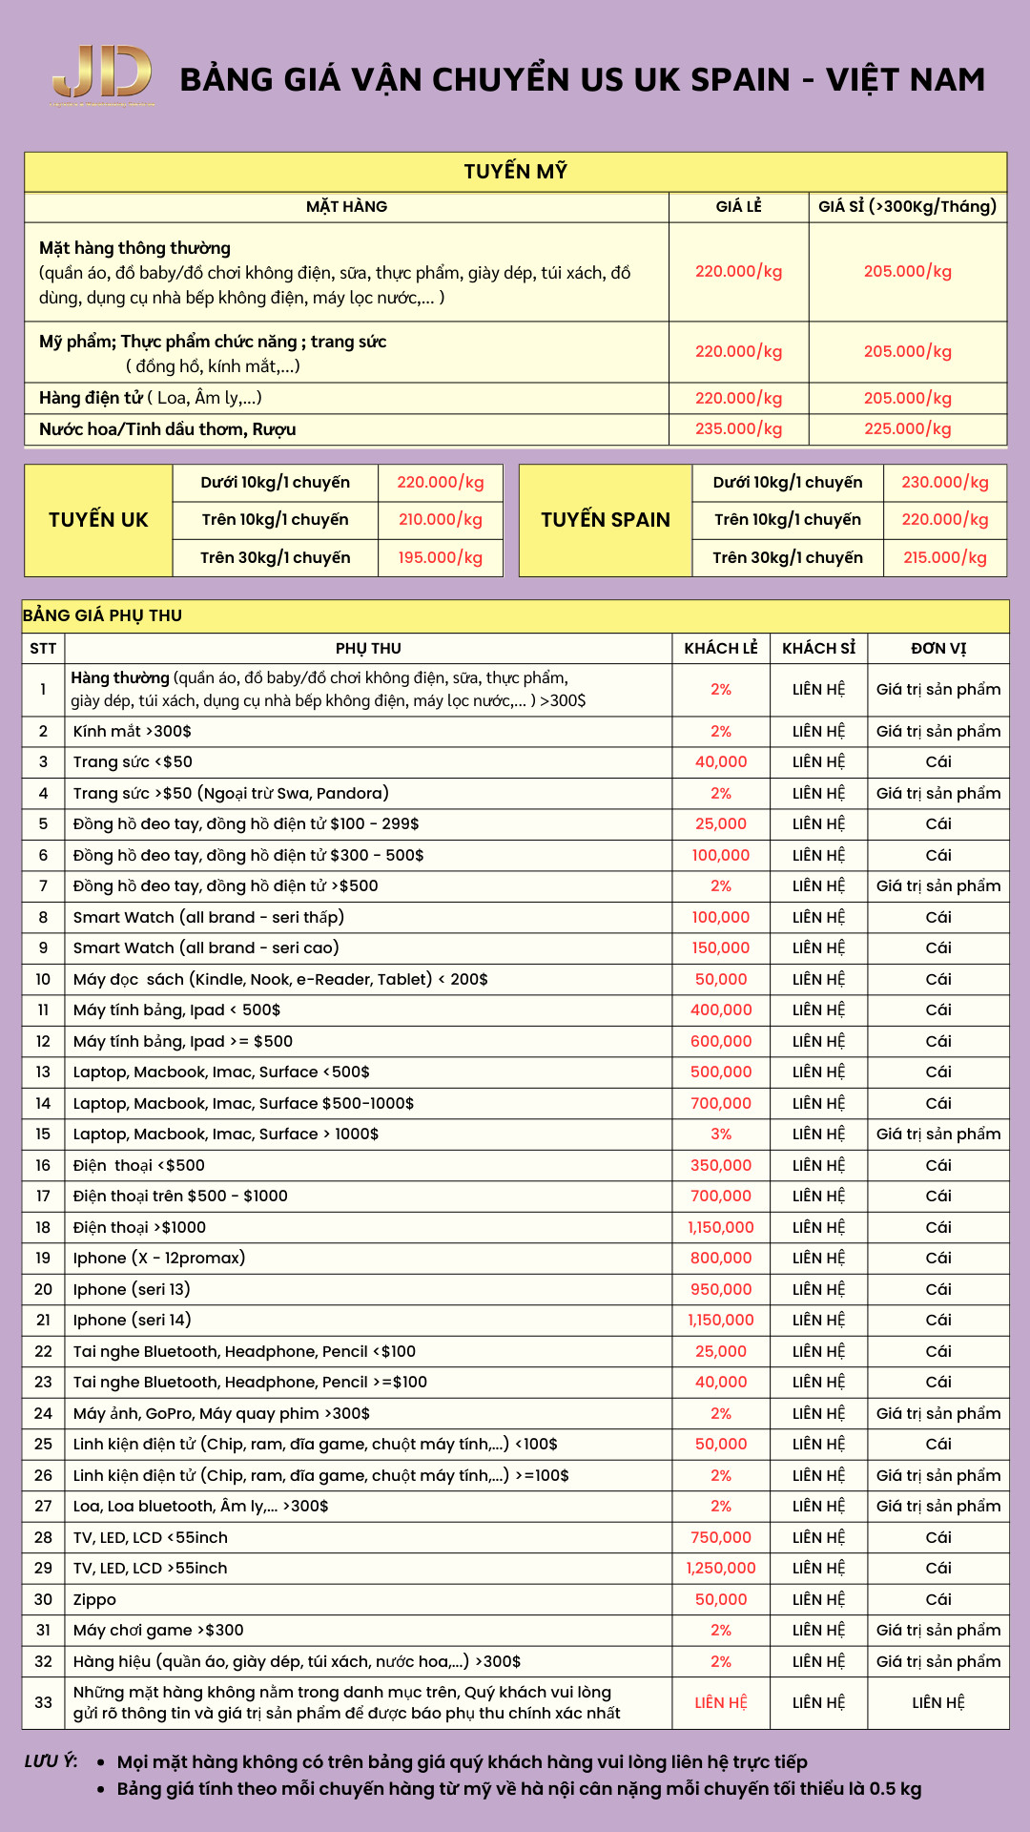Click the 1,250,000 surcharge for TV >55inch
Screen dimensions: 1030x1832
tap(720, 1569)
